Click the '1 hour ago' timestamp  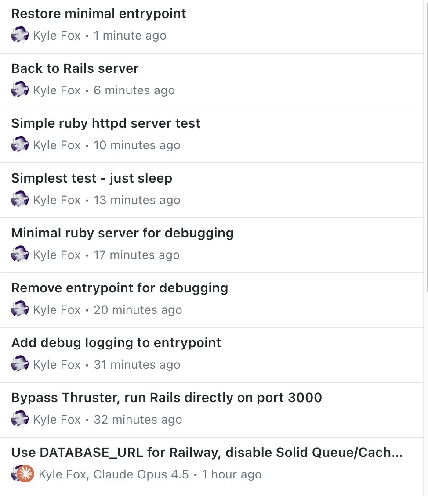pos(232,474)
